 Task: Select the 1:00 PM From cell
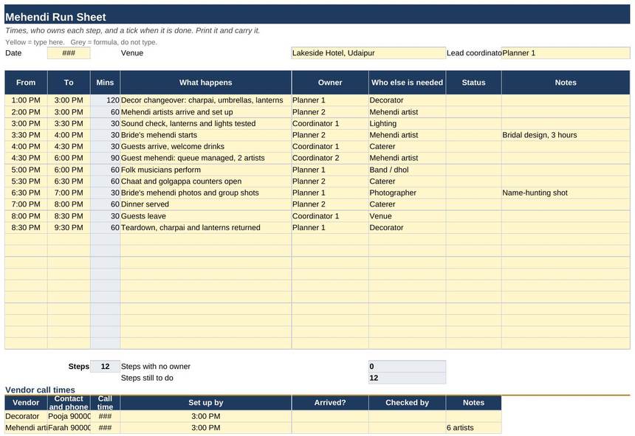(26, 100)
